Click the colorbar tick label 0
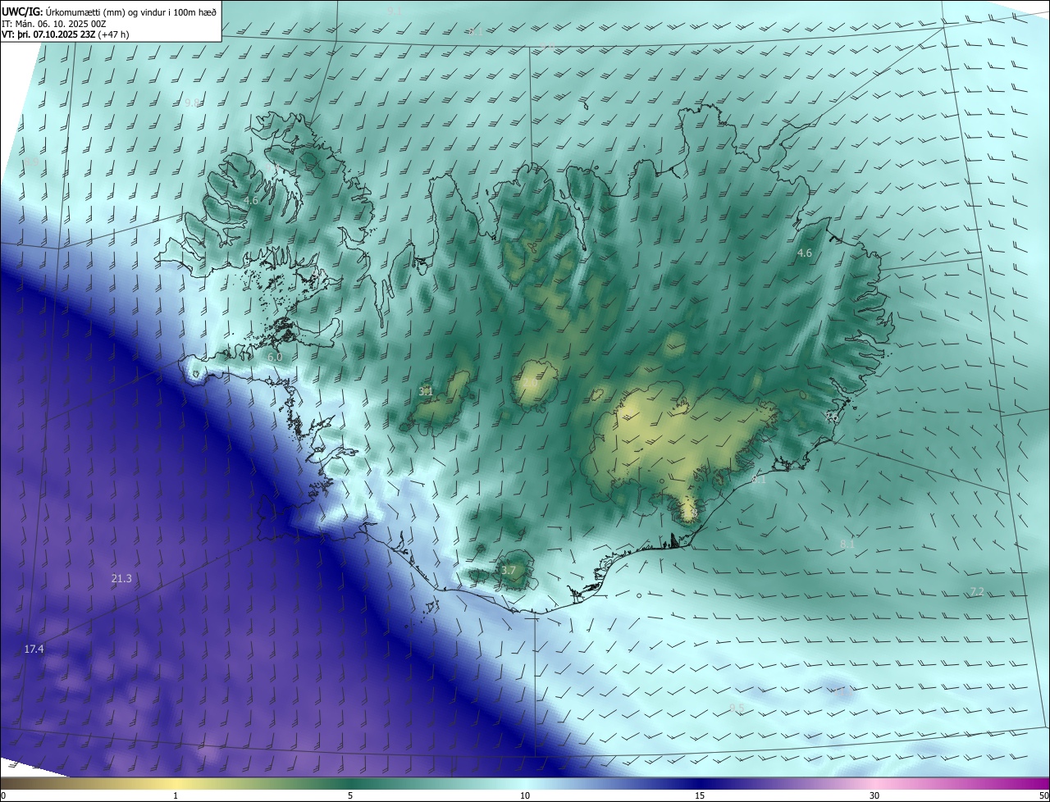 pyautogui.click(x=3, y=795)
